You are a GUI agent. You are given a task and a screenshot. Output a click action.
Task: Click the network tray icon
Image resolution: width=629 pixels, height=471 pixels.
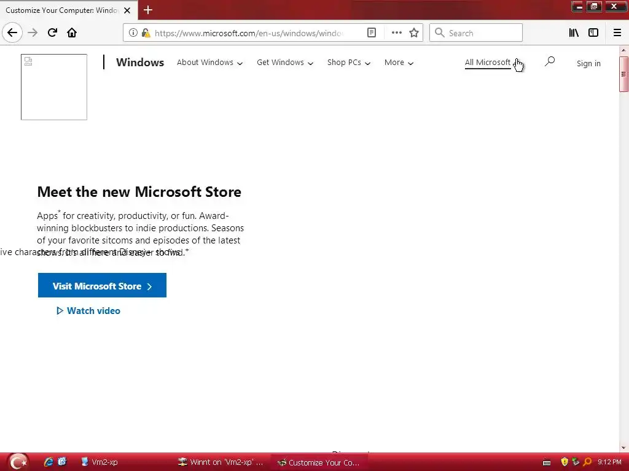coord(576,462)
